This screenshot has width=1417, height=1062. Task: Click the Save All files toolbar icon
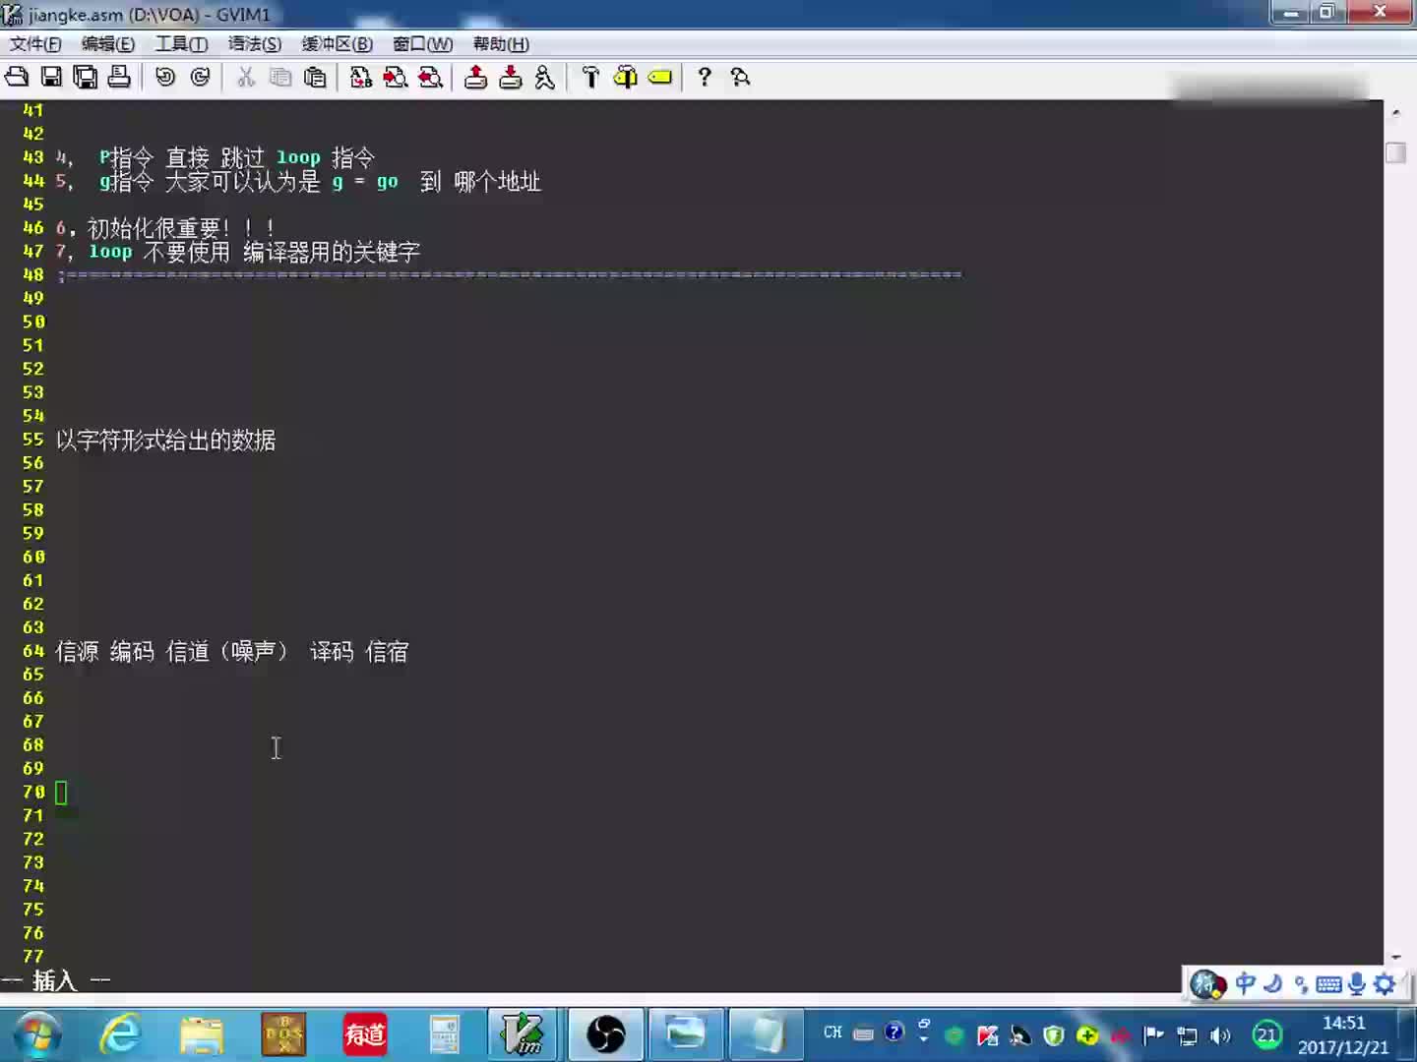tap(86, 77)
